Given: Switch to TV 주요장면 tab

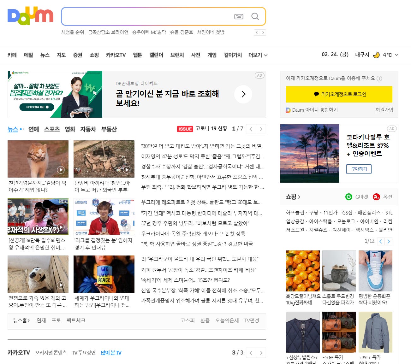Looking at the screenshot, I should pyautogui.click(x=84, y=353).
